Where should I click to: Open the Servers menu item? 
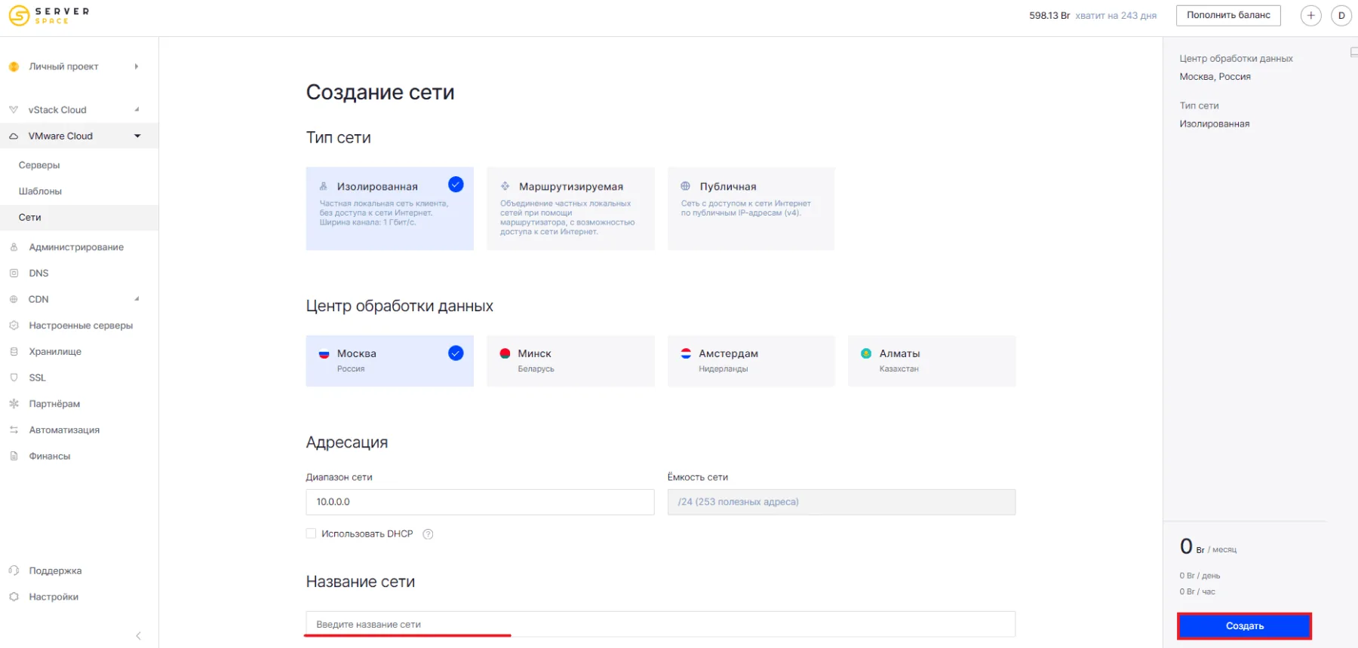[39, 165]
